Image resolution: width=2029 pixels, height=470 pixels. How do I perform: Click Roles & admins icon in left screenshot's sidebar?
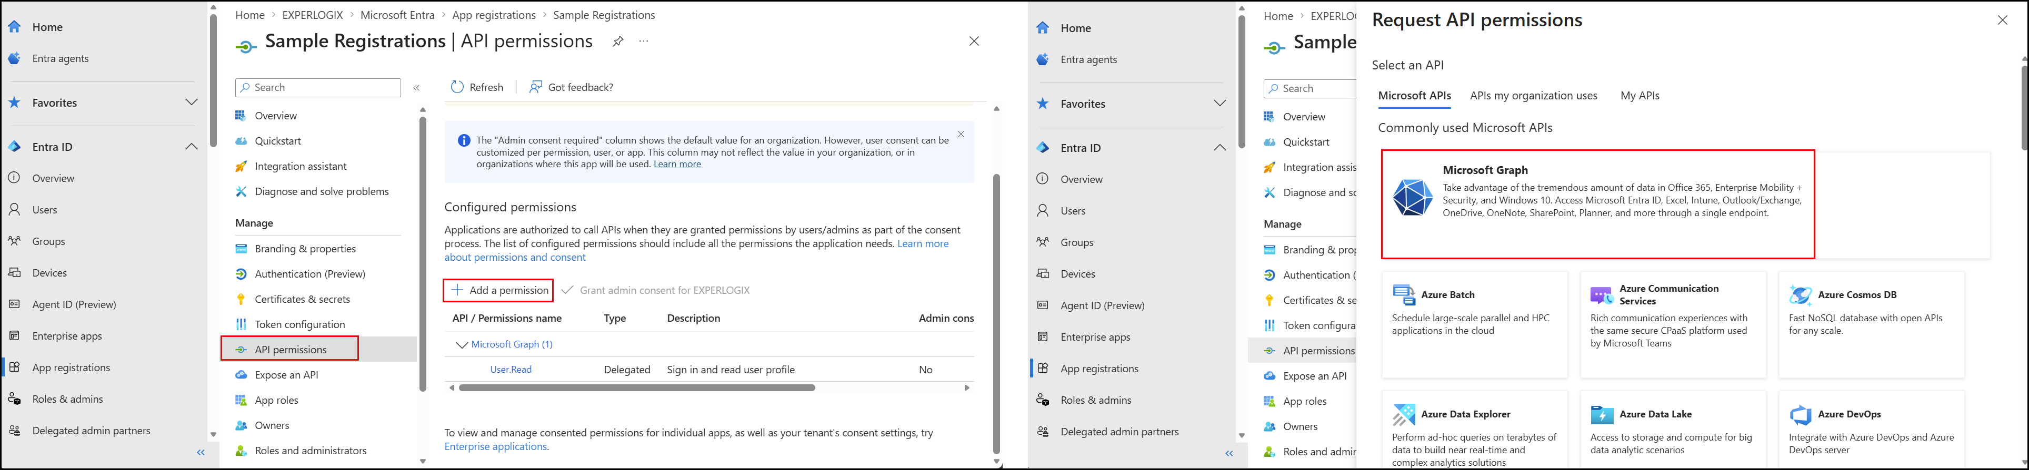click(14, 399)
